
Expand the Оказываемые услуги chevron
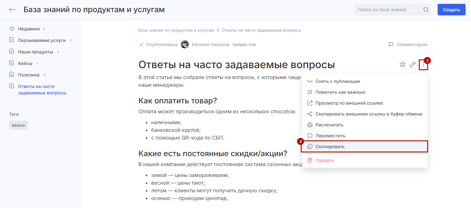point(71,40)
